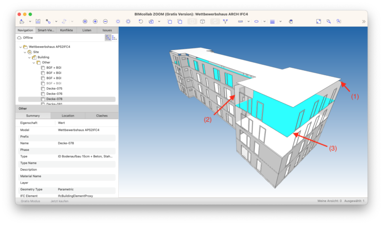Click the toolbar overflow double-chevron

[x=364, y=21]
